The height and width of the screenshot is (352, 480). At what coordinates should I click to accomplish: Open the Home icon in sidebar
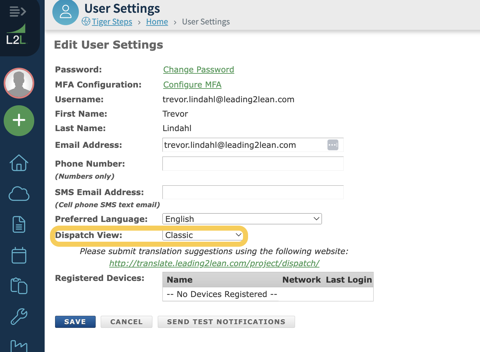point(19,163)
